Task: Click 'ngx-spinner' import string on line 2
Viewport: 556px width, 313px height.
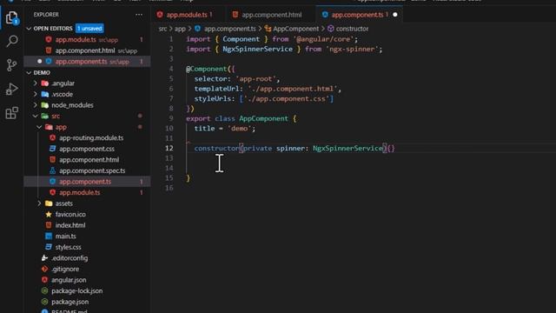Action: 352,49
